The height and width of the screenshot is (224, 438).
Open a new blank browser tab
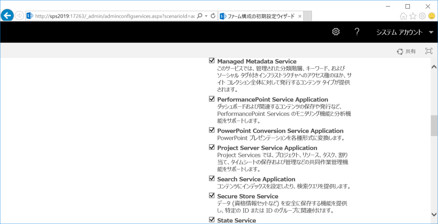[308, 16]
